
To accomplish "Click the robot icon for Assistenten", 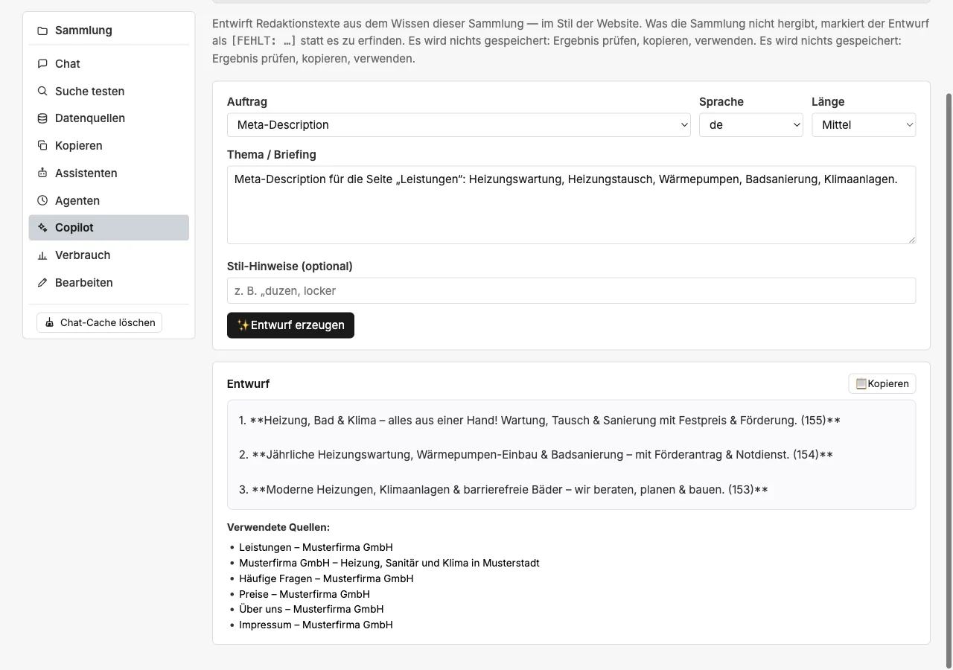I will coord(42,173).
